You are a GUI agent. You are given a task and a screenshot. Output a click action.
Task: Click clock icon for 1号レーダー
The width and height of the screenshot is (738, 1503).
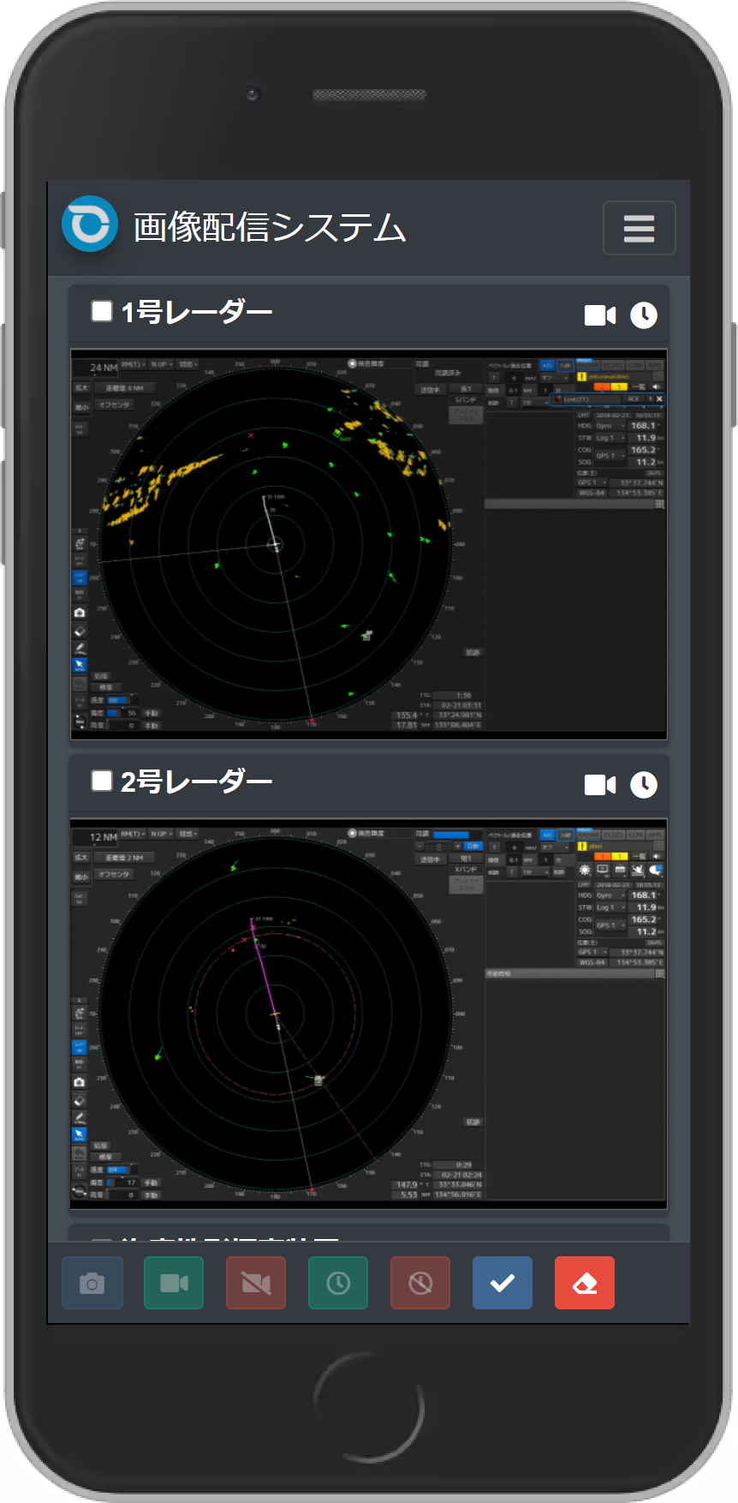point(644,315)
